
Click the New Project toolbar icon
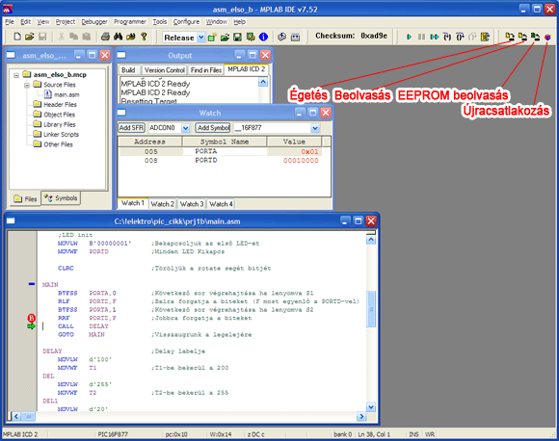[212, 37]
